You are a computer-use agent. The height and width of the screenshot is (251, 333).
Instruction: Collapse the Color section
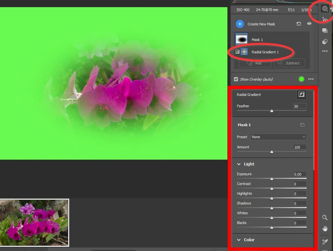click(x=239, y=240)
